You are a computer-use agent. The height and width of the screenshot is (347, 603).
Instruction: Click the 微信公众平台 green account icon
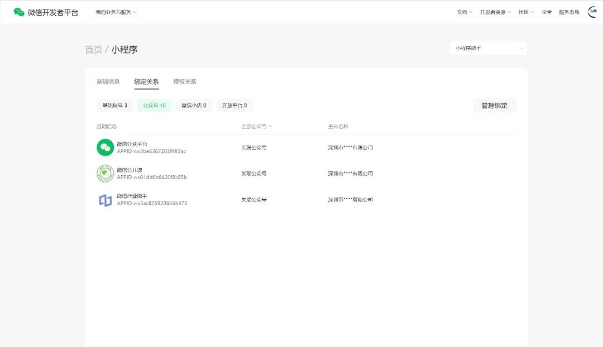(106, 148)
